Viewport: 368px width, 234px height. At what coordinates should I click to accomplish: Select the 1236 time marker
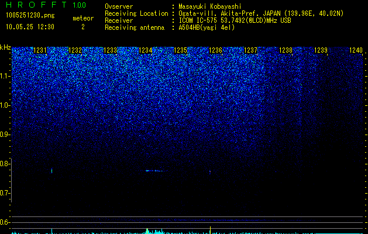click(x=215, y=50)
